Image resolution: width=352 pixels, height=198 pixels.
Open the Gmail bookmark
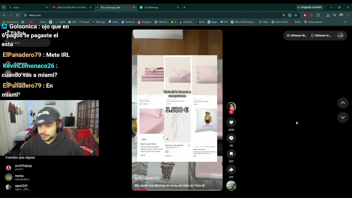[84, 22]
